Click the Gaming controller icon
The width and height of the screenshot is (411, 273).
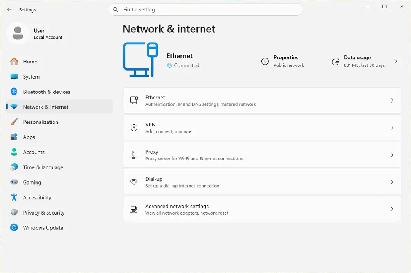point(14,182)
